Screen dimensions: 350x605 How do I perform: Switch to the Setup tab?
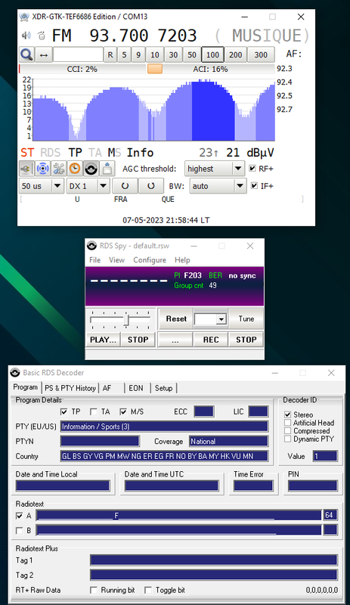(163, 388)
